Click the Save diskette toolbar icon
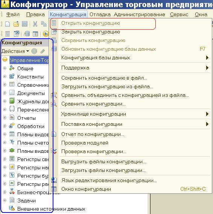The width and height of the screenshot is (213, 214). [24, 24]
